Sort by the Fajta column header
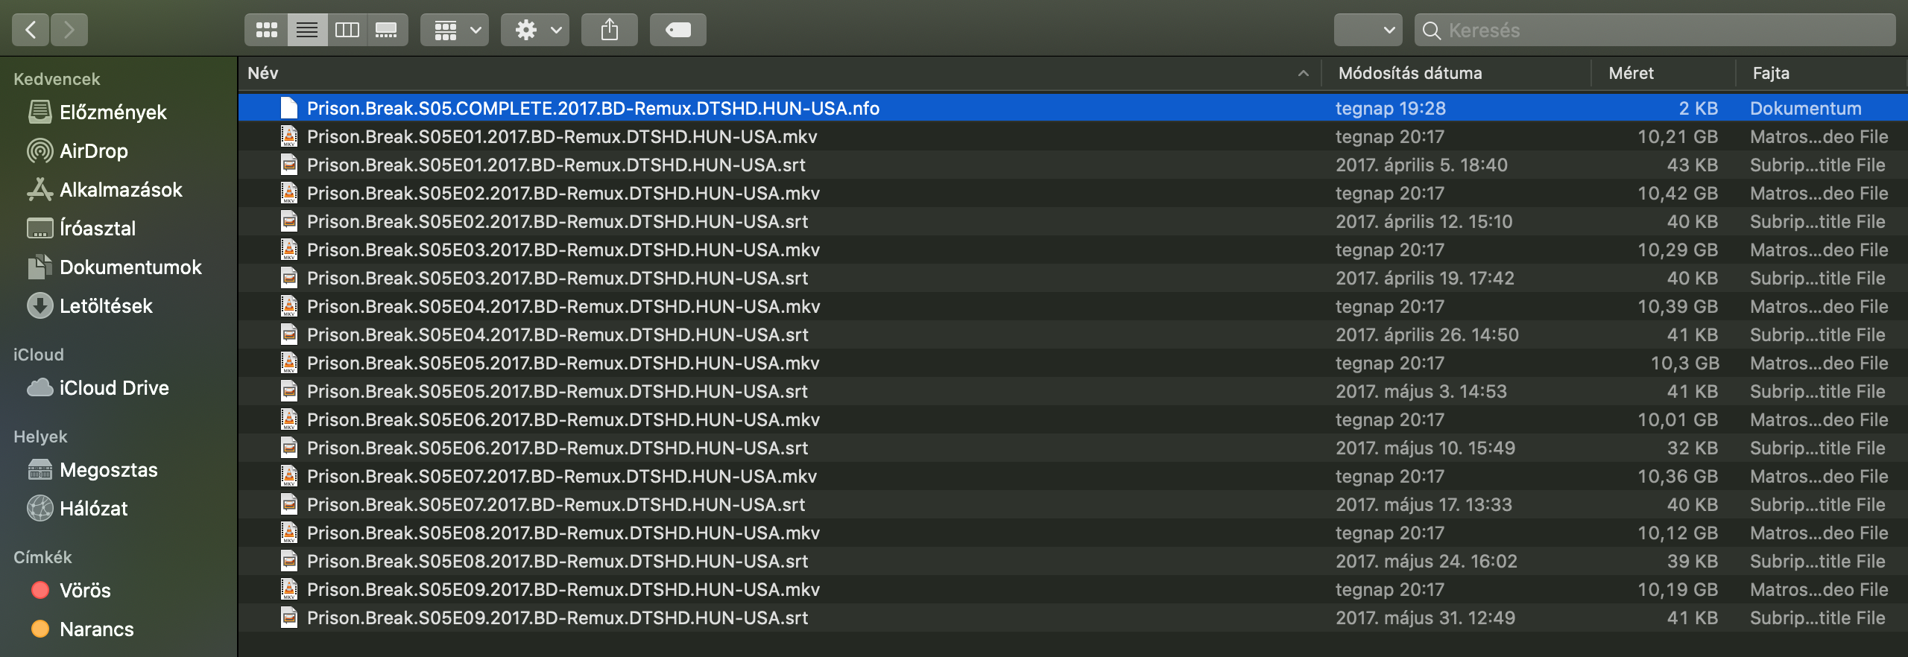The image size is (1908, 657). 1771,73
